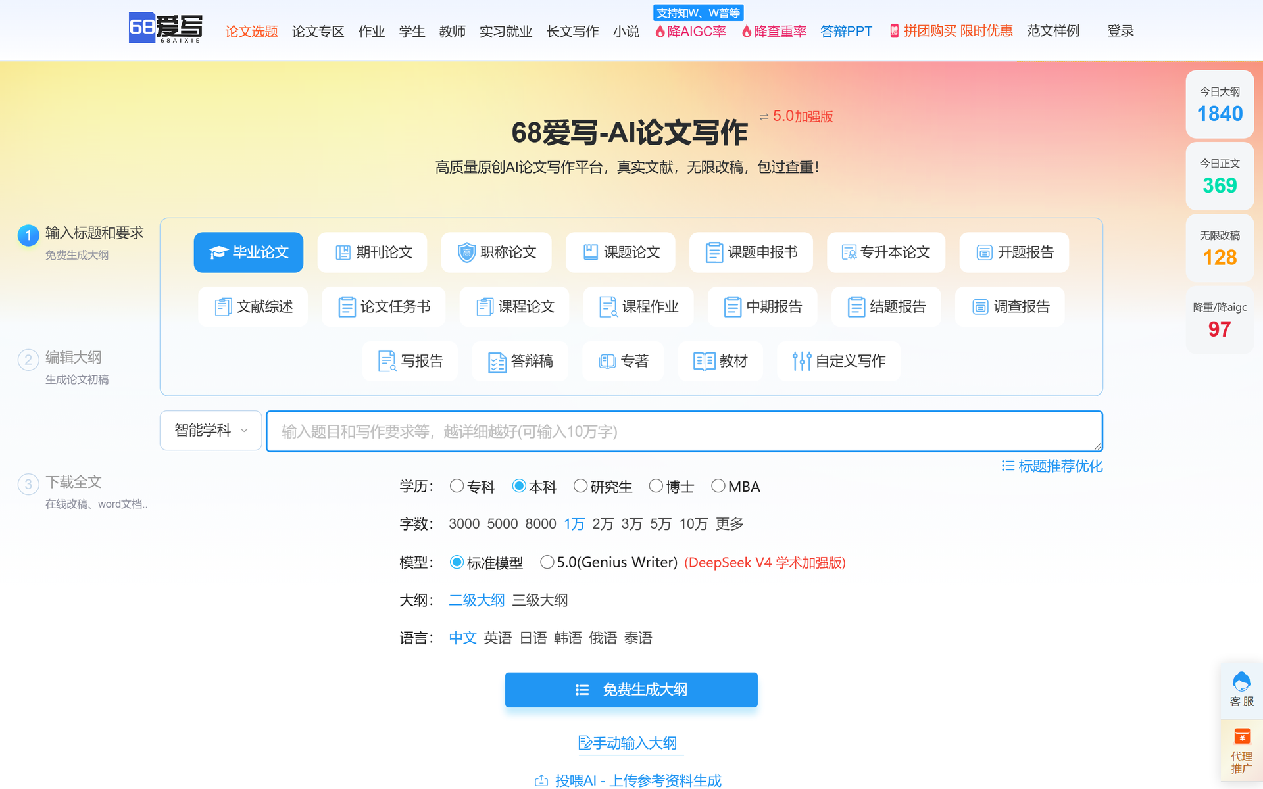This screenshot has width=1263, height=789.
Task: Select the 专科 education radio button
Action: pos(457,486)
